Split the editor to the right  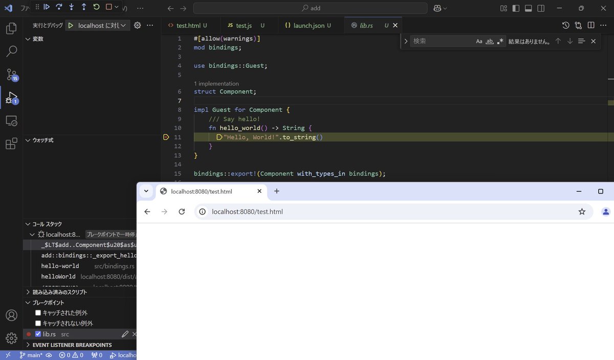[591, 26]
